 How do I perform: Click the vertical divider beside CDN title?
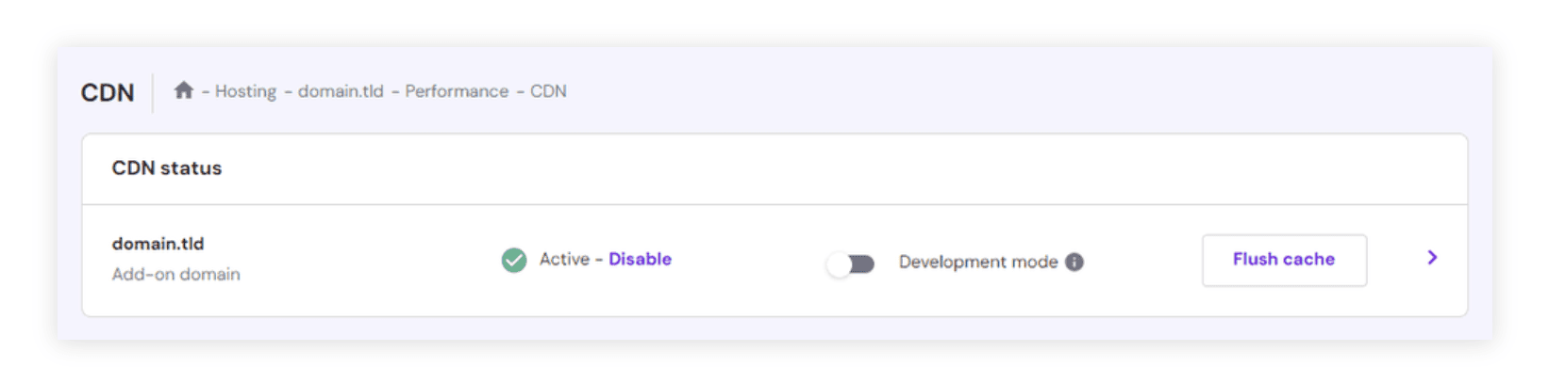pyautogui.click(x=153, y=92)
